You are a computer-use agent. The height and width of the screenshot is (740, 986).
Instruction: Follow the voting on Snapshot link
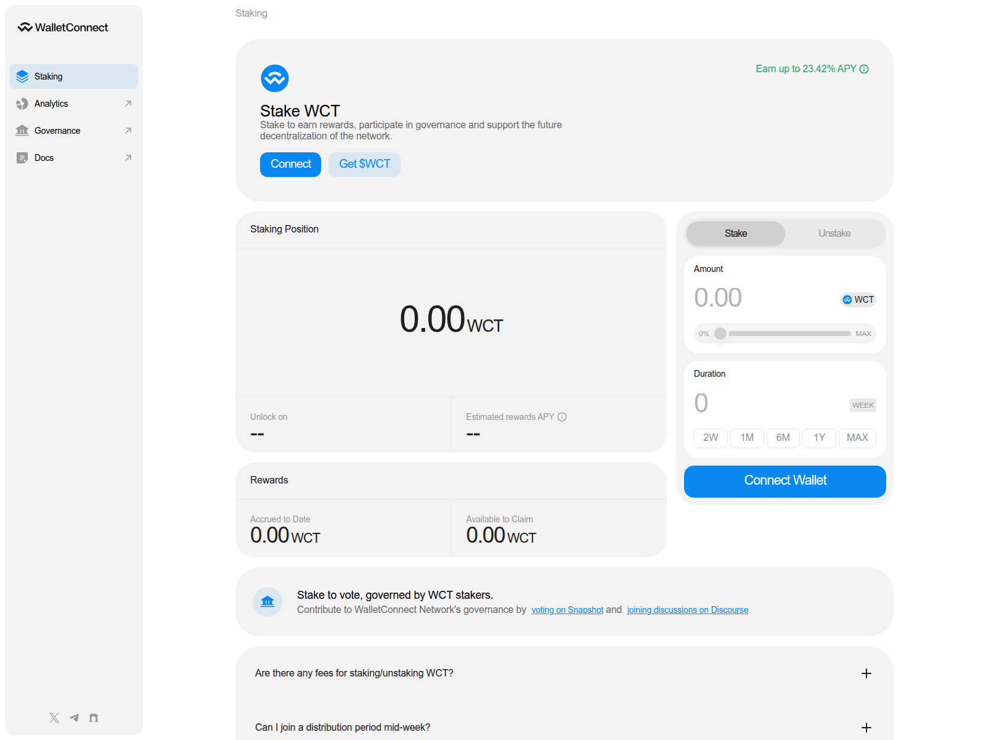point(567,610)
